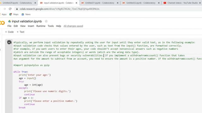Click the 'break' code line
This screenshot has width=202, height=113.
pyautogui.click(x=22, y=107)
